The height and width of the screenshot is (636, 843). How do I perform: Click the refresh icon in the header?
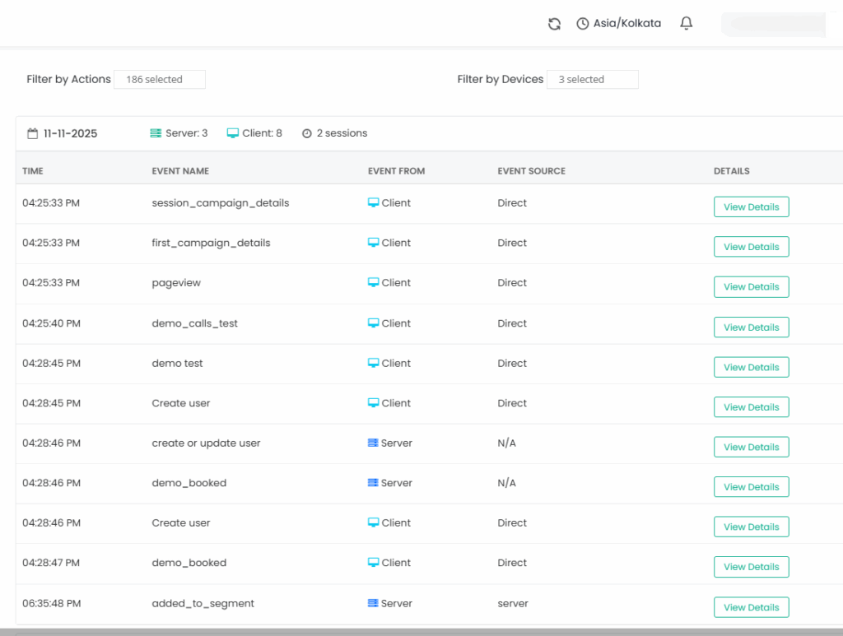click(553, 23)
